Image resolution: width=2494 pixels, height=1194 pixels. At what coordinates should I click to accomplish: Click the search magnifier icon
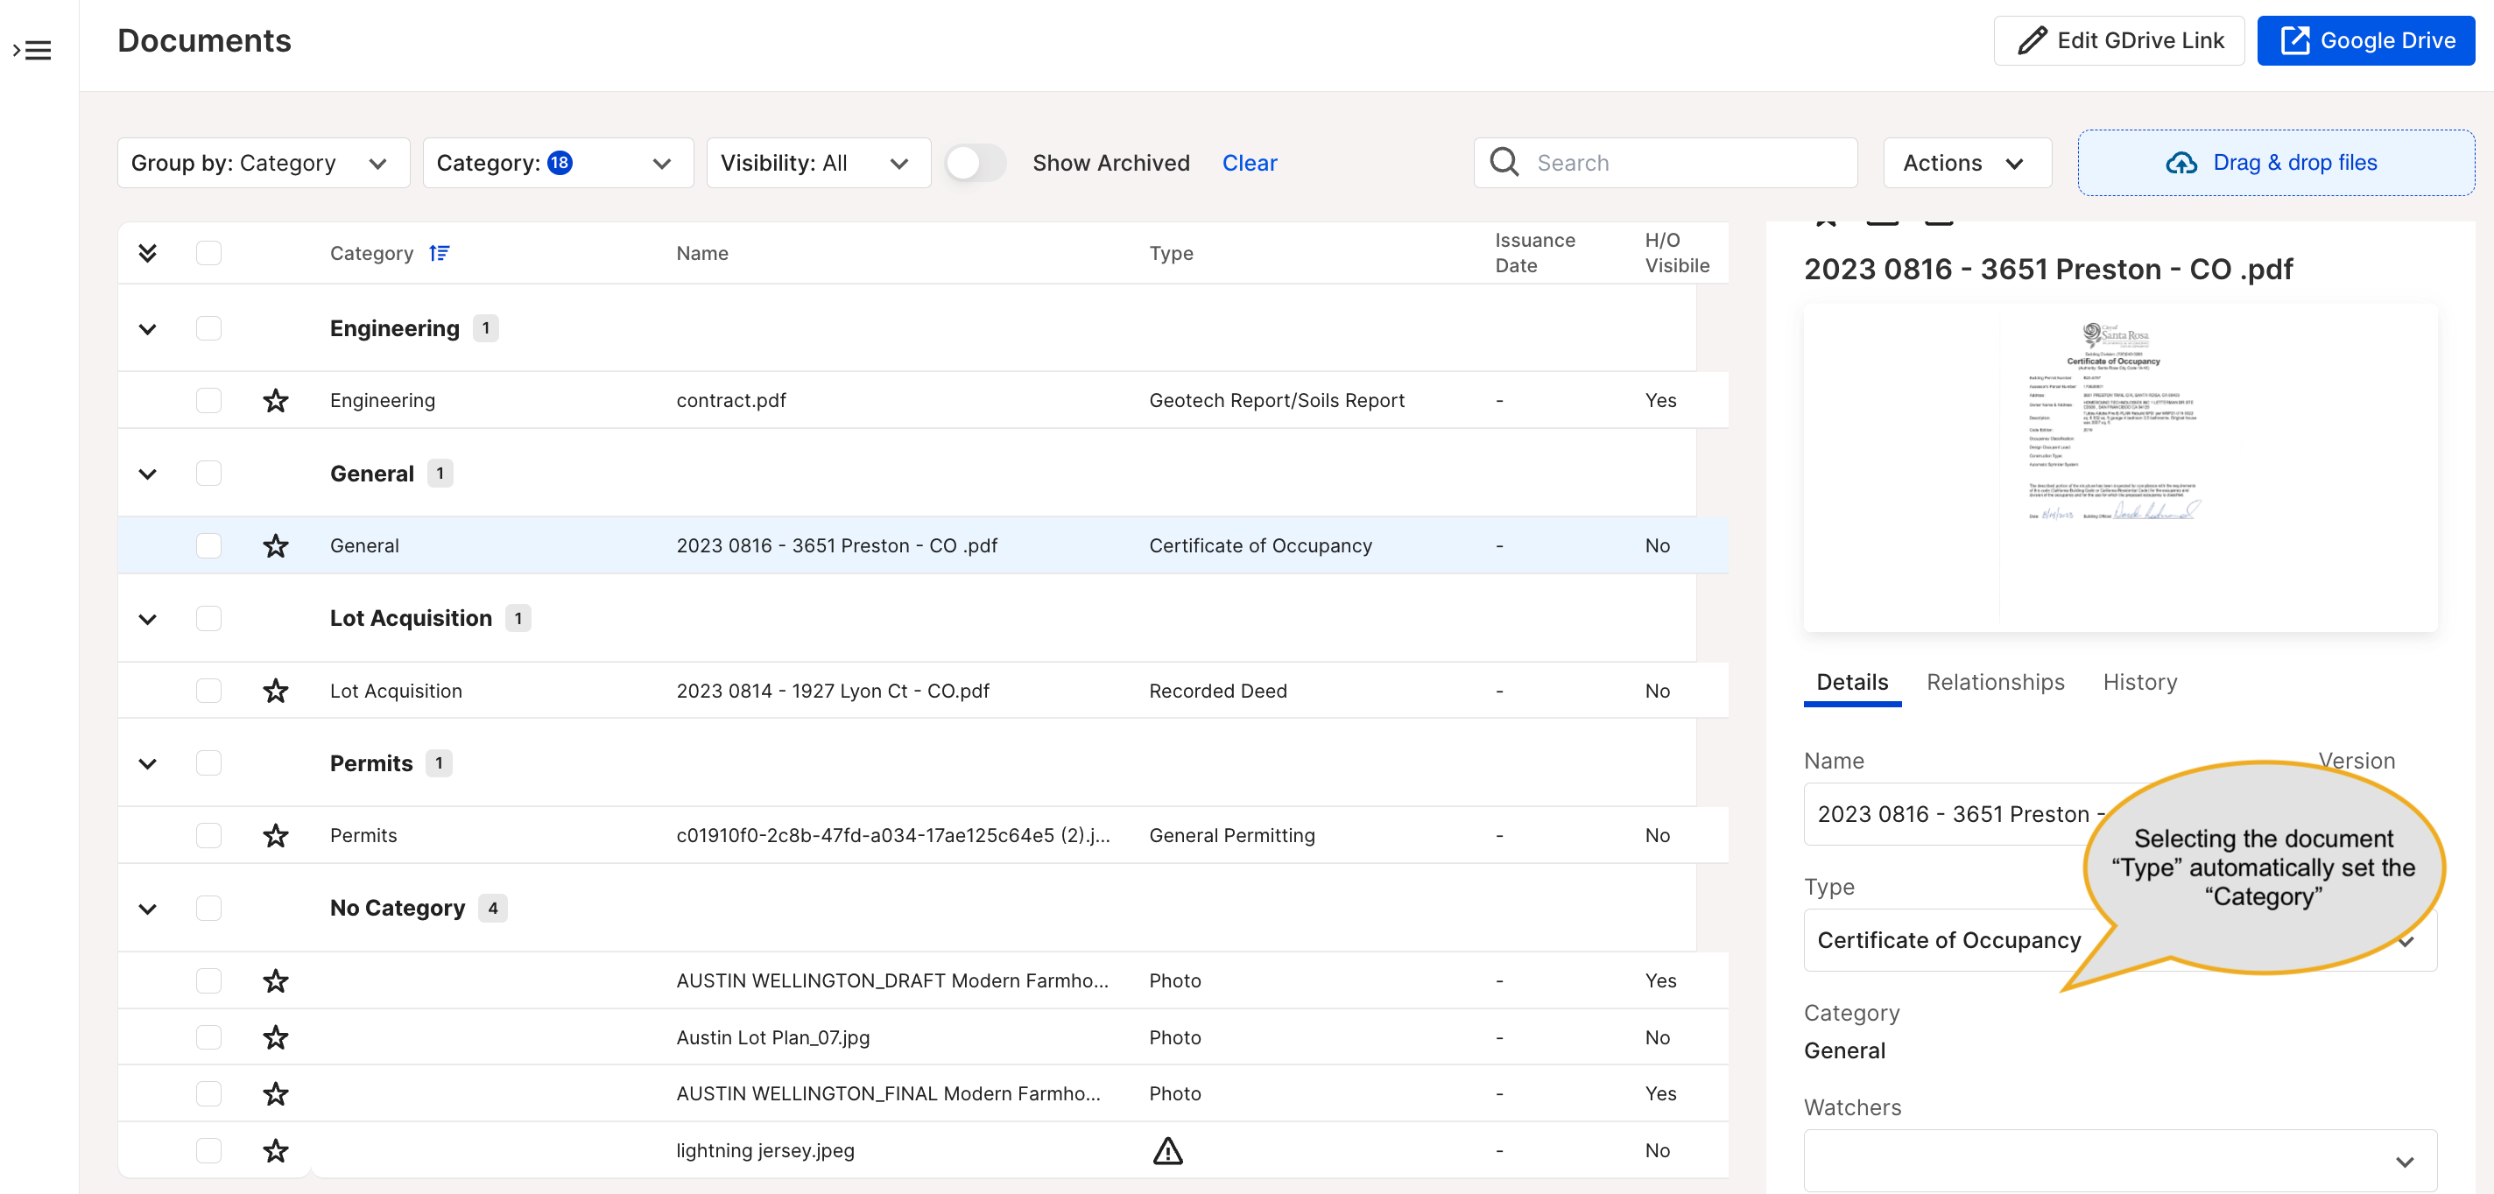pyautogui.click(x=1504, y=162)
